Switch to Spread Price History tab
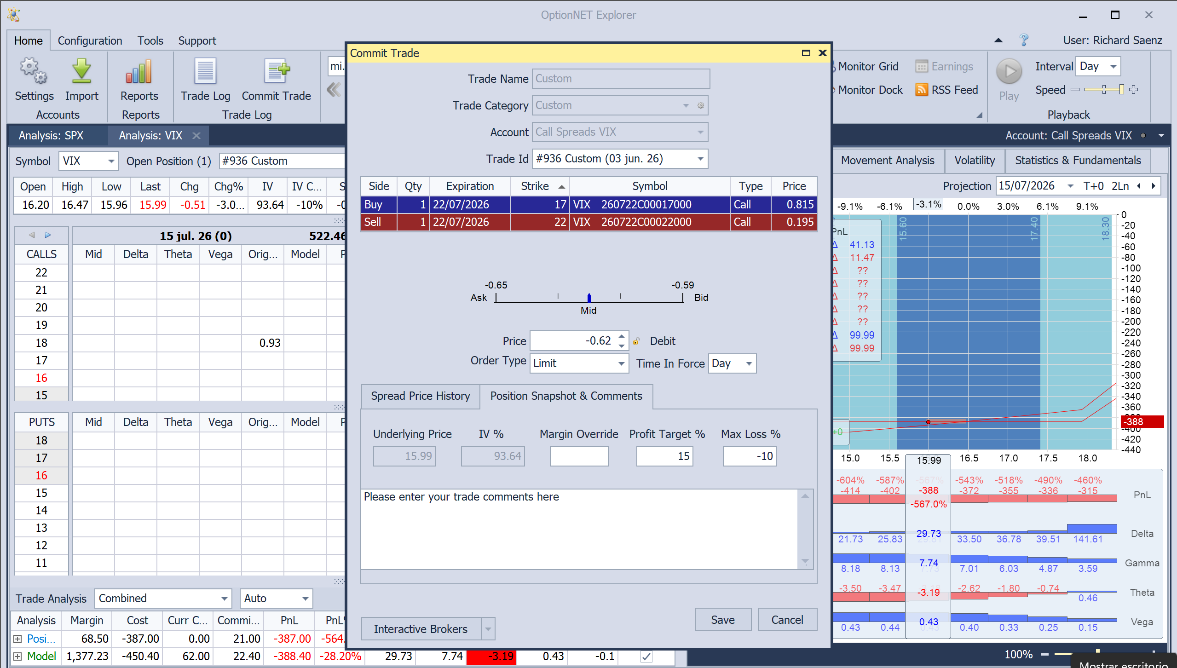The image size is (1177, 668). click(421, 396)
